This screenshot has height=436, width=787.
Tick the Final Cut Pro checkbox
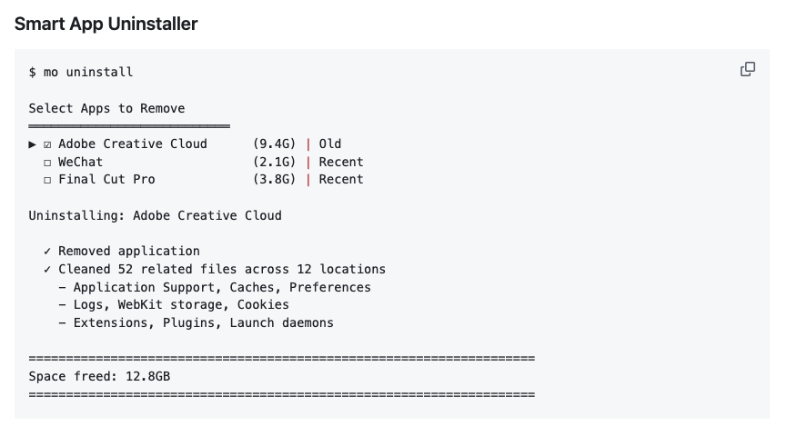coord(47,180)
